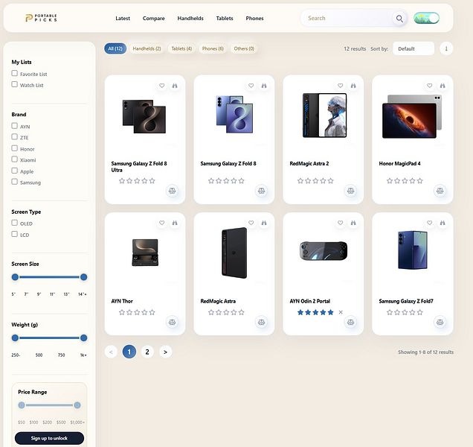This screenshot has height=447, width=473.
Task: Filter by ZTE brand
Action: pos(14,136)
